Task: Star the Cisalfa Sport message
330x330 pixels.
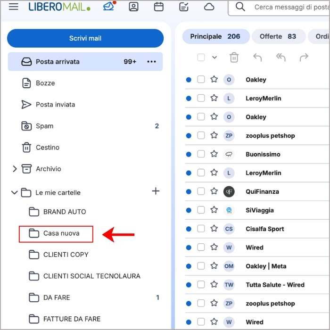Action: tap(214, 228)
